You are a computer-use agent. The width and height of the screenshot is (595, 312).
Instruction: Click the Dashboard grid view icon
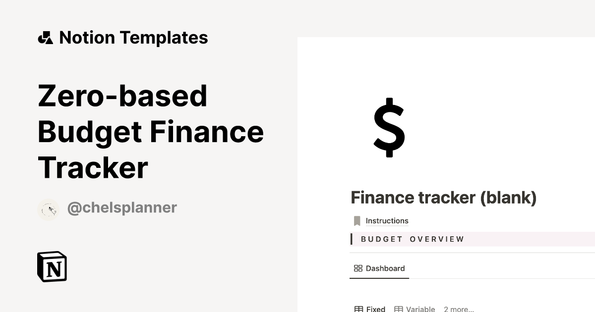(358, 268)
